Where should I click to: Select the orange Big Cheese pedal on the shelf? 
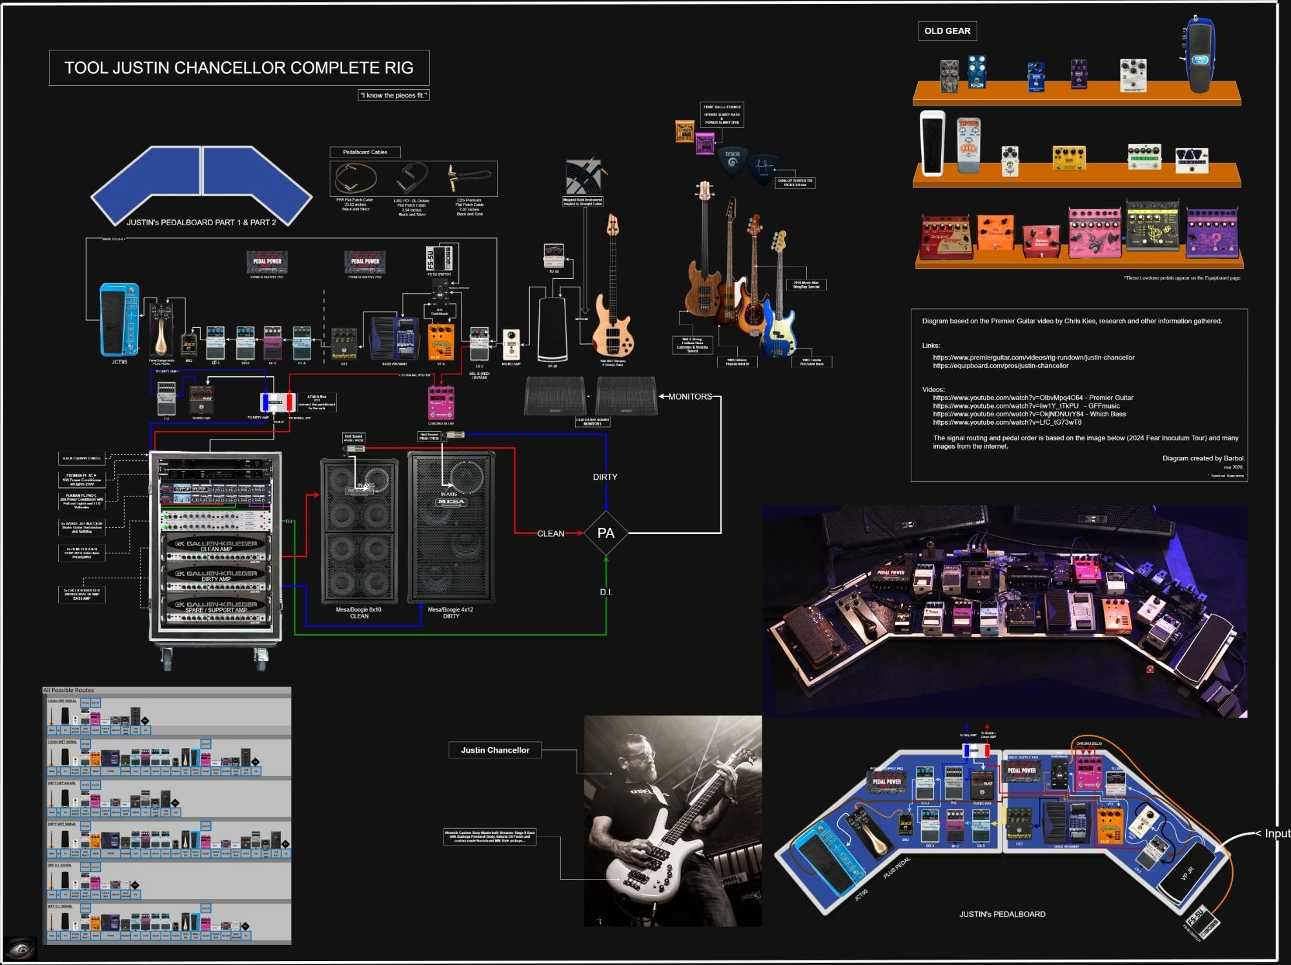pos(995,234)
